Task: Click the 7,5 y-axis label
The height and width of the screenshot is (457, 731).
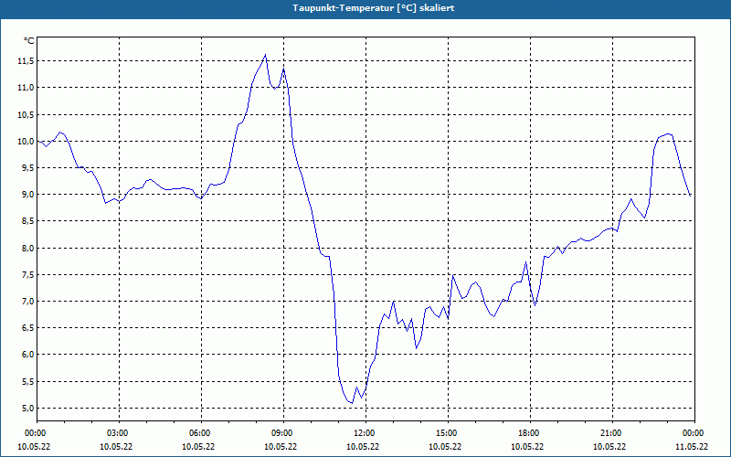Action: pos(27,275)
